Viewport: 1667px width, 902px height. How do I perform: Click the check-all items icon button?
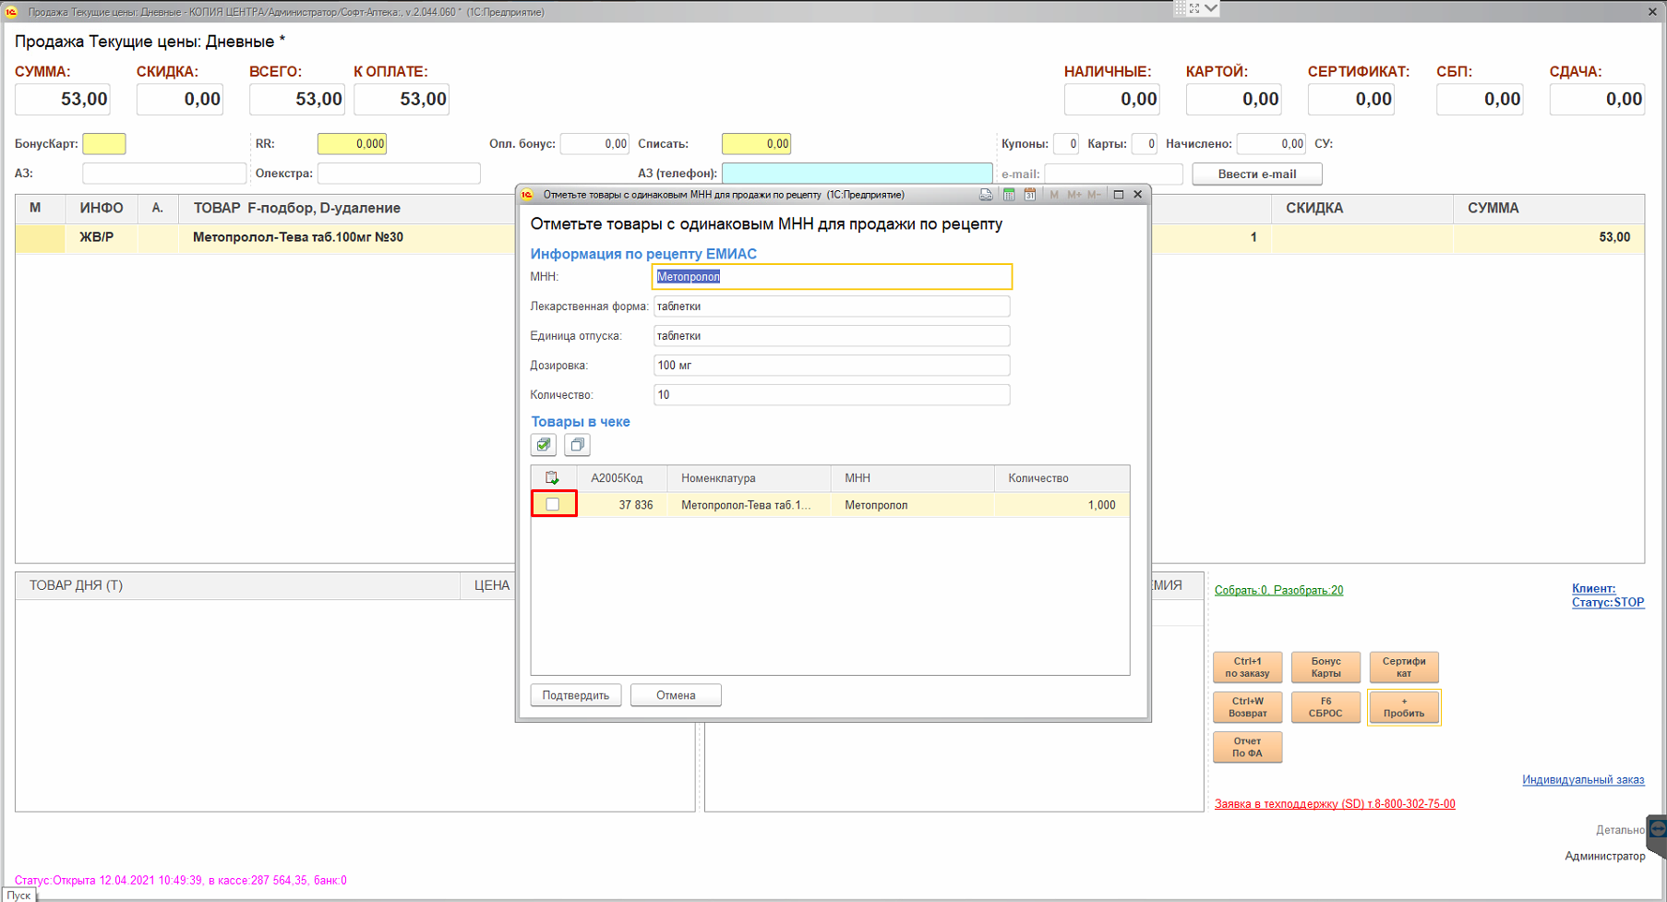[x=544, y=445]
